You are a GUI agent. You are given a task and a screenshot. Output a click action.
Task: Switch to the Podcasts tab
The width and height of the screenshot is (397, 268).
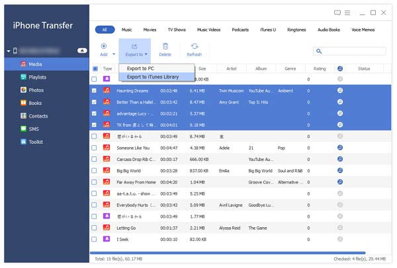tap(240, 30)
